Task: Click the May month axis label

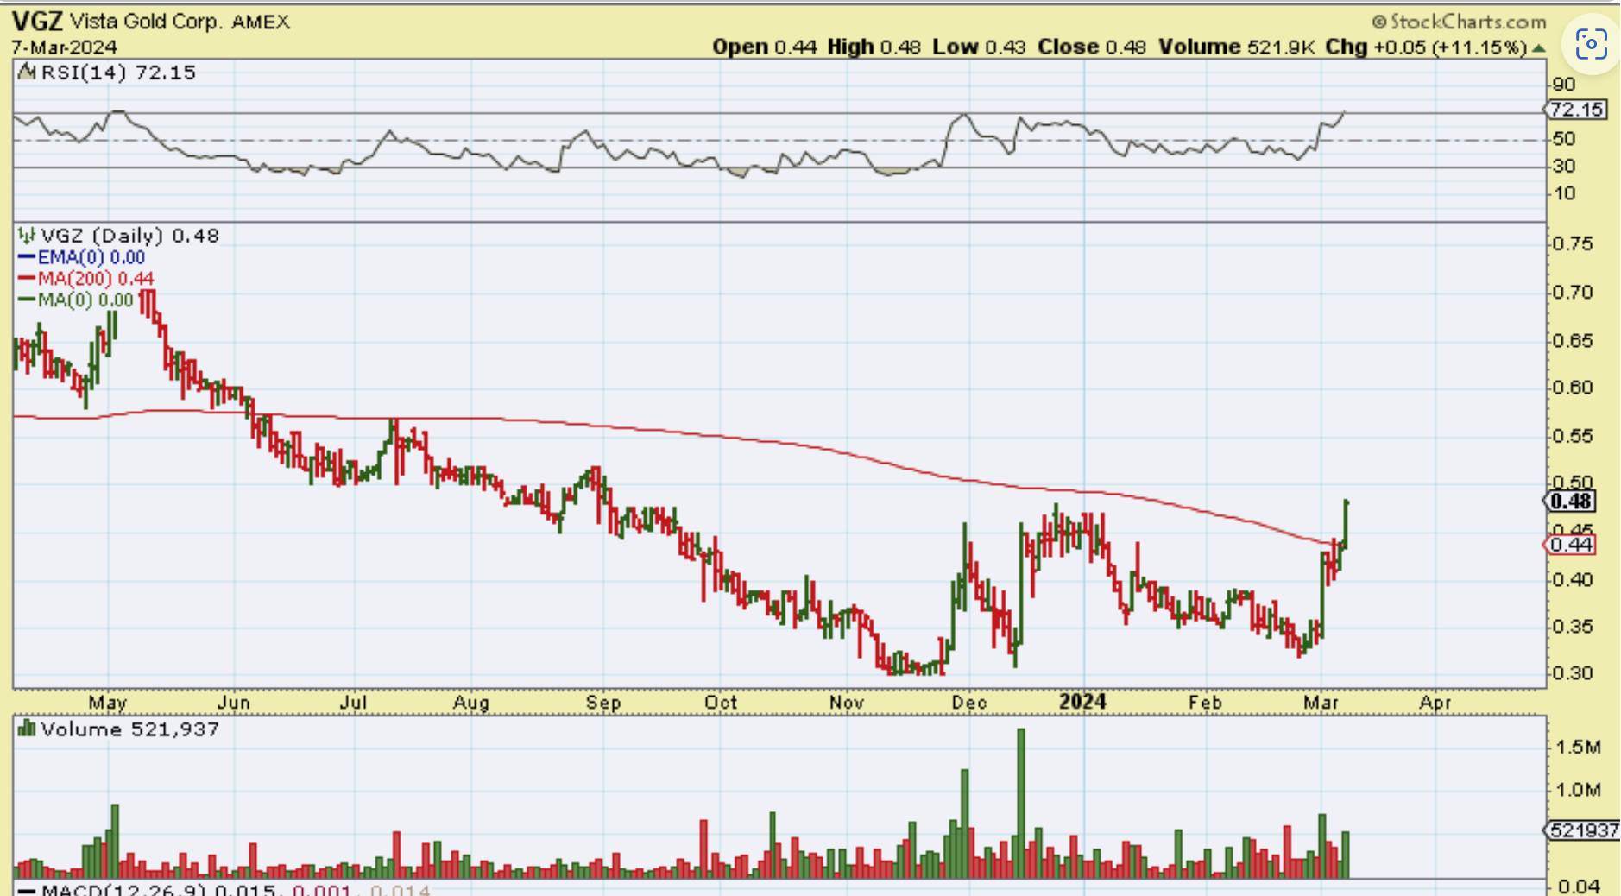Action: (x=108, y=703)
